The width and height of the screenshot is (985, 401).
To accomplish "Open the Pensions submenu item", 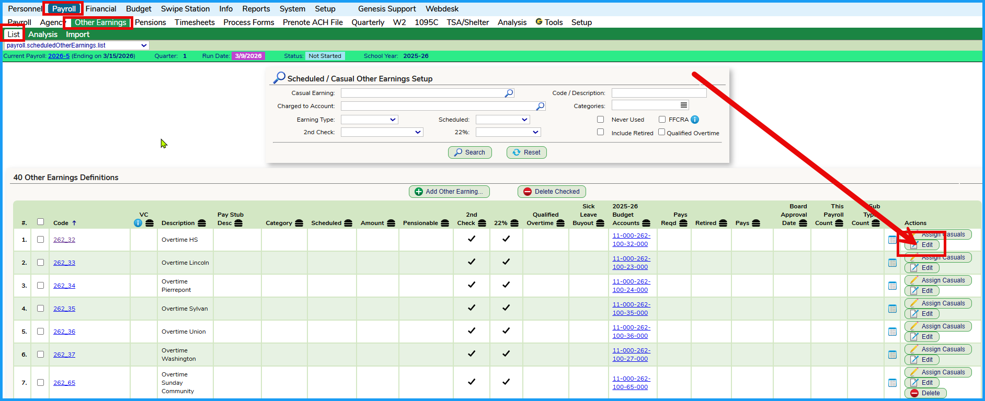I will pos(151,22).
